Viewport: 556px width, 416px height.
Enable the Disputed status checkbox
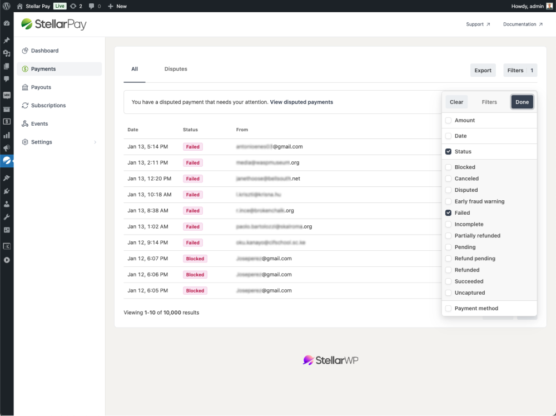[448, 190]
